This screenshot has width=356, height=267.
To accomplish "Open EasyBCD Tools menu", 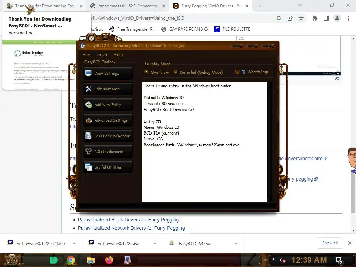I will tap(102, 55).
